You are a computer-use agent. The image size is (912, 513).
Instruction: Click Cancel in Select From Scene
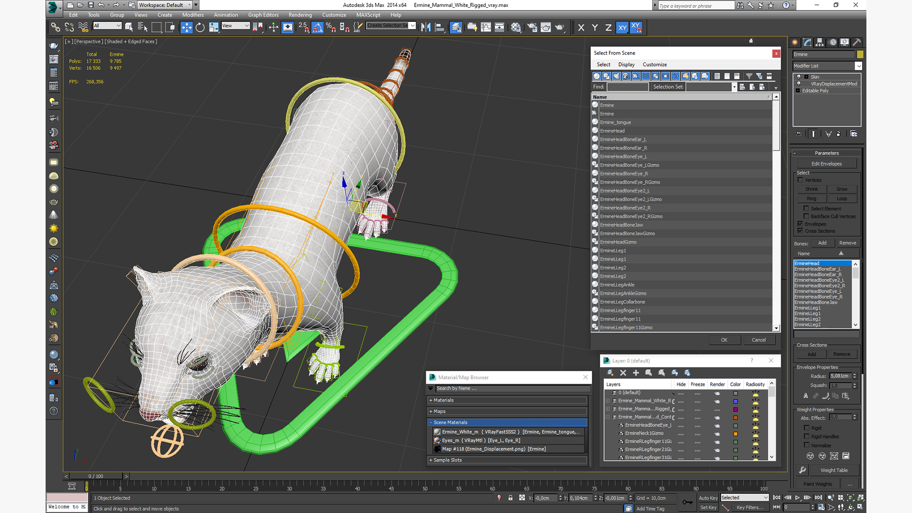click(759, 340)
